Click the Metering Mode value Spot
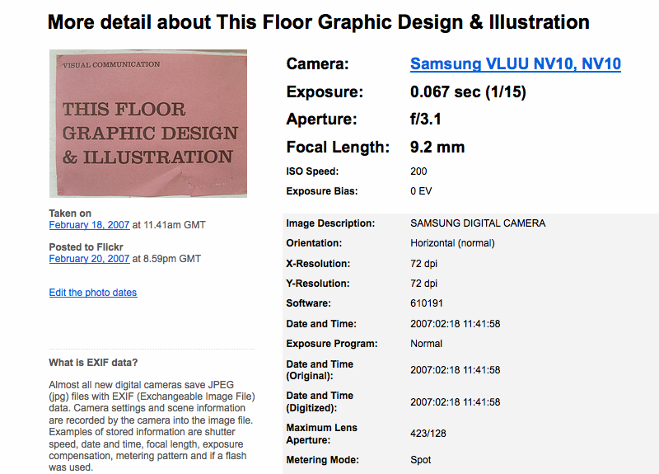This screenshot has width=659, height=474. point(421,460)
